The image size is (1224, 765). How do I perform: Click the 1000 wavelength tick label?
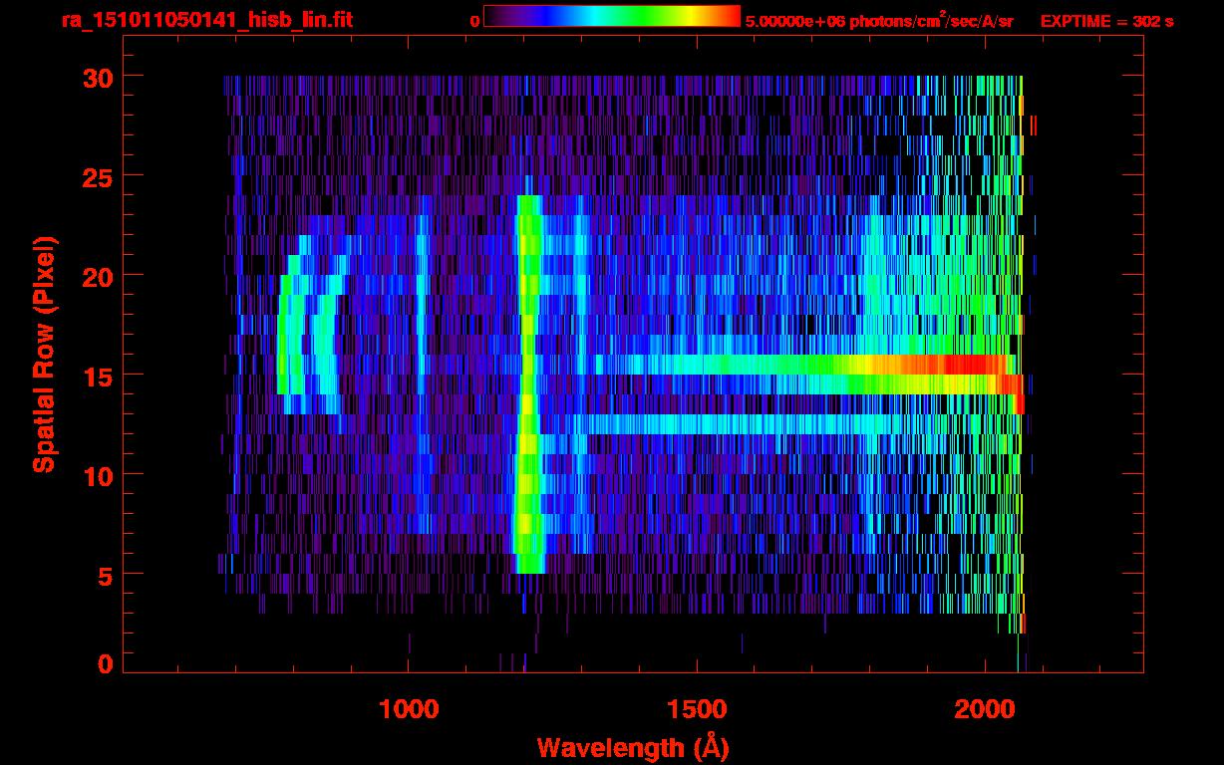tap(409, 709)
